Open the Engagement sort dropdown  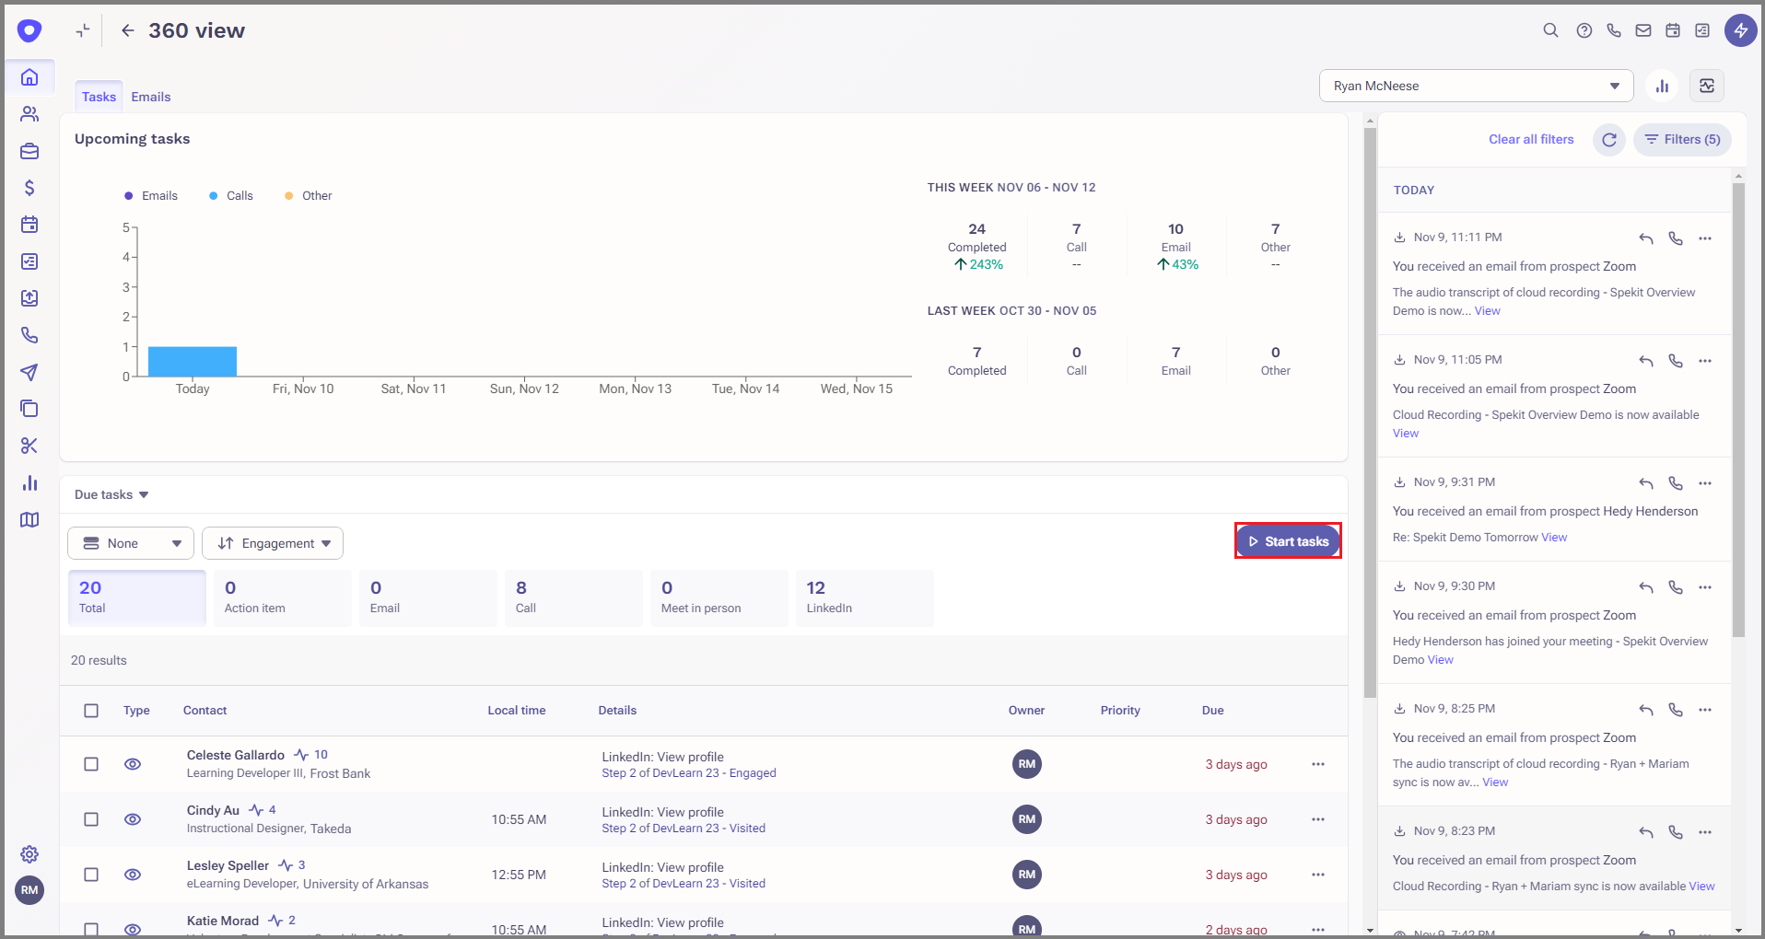click(273, 543)
